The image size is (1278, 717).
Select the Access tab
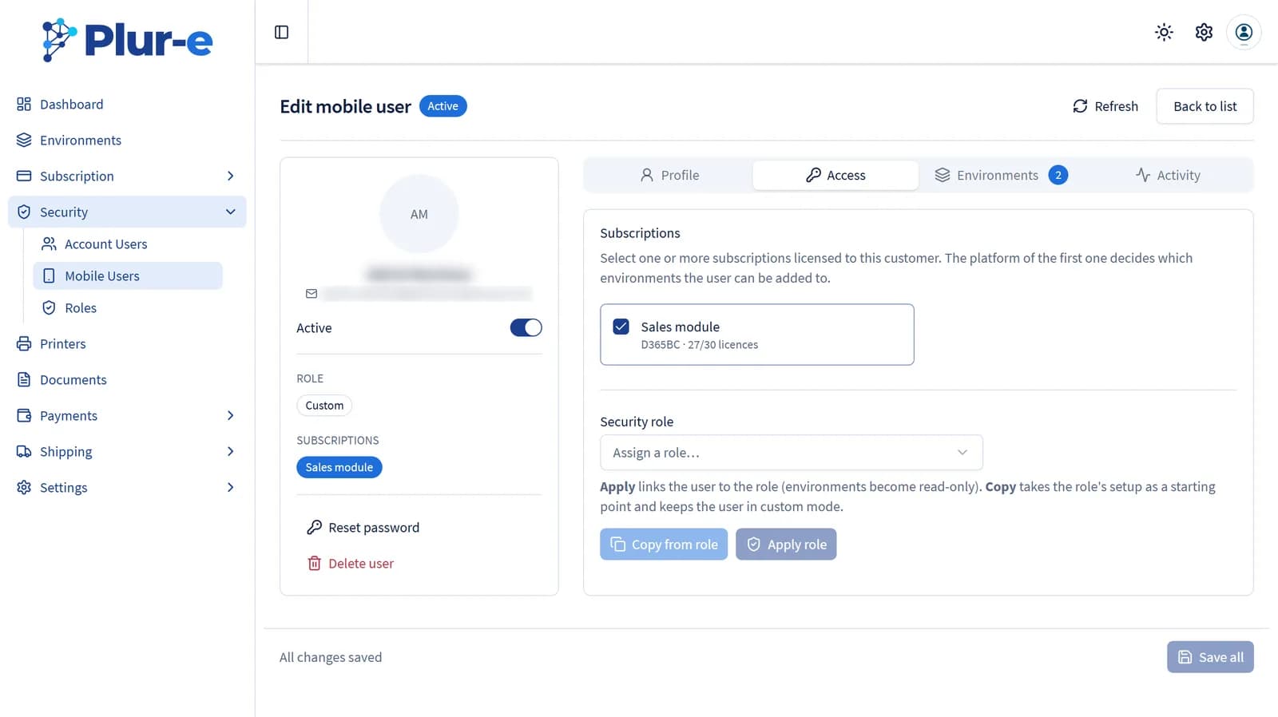point(835,175)
